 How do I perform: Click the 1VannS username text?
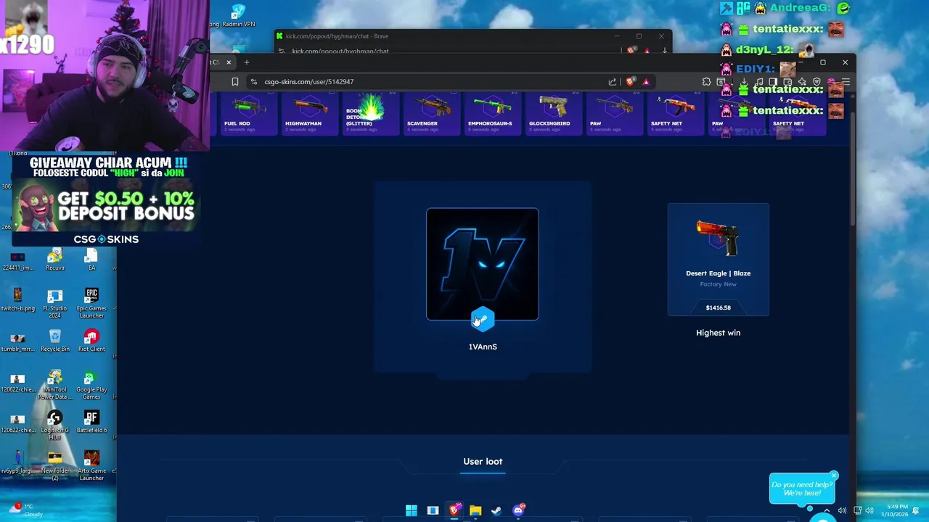[483, 347]
